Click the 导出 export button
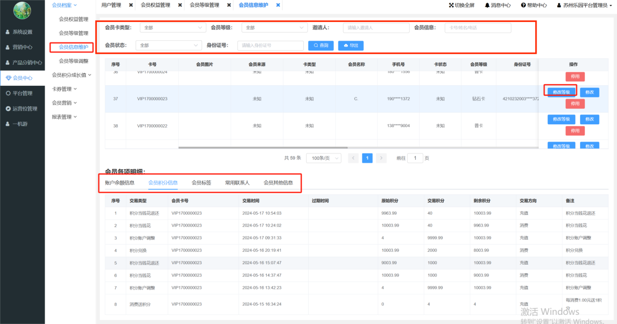The width and height of the screenshot is (617, 324). (x=351, y=45)
